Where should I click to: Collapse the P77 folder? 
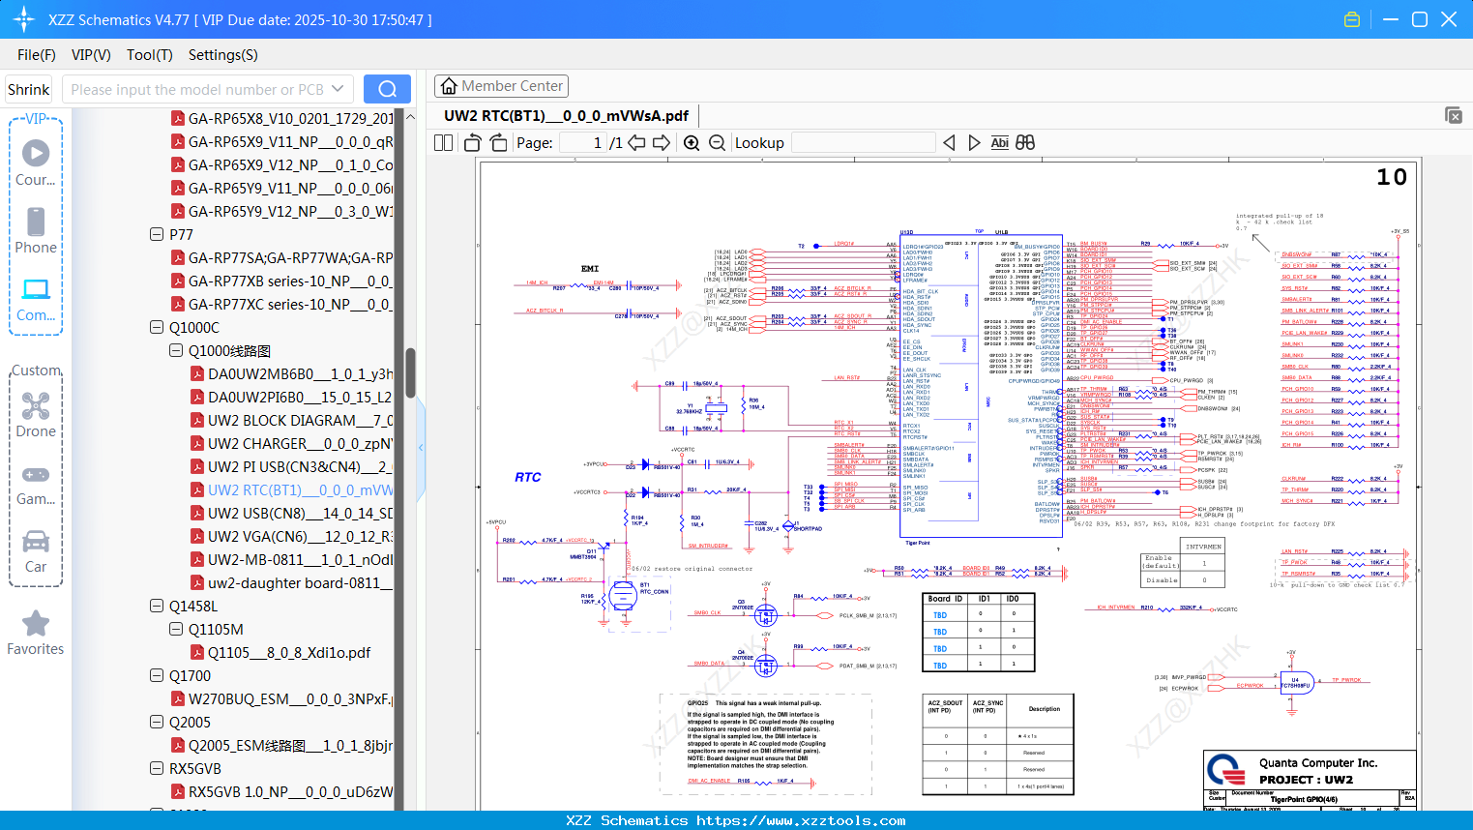pyautogui.click(x=157, y=234)
